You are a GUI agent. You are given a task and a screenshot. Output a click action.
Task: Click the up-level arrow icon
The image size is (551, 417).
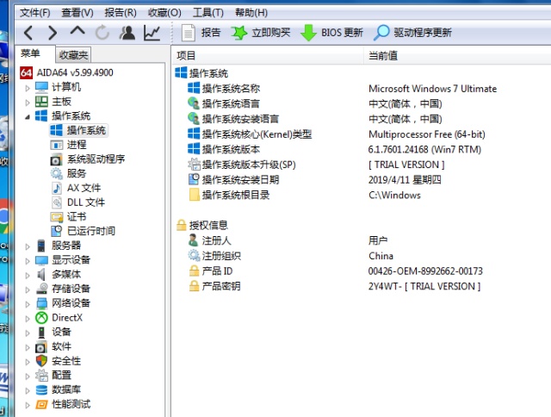coord(77,31)
